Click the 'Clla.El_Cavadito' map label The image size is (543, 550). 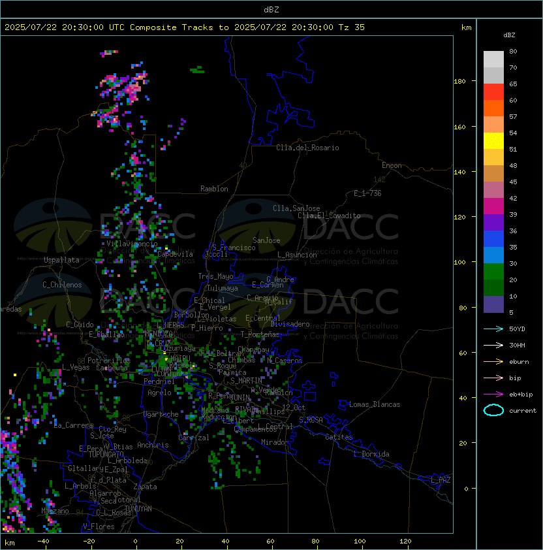pyautogui.click(x=329, y=216)
